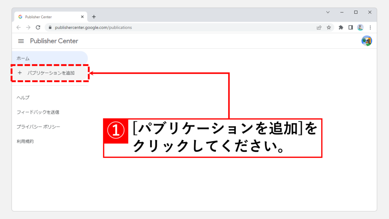Open プライバシー ポリシー link
389x219 pixels.
click(x=38, y=127)
